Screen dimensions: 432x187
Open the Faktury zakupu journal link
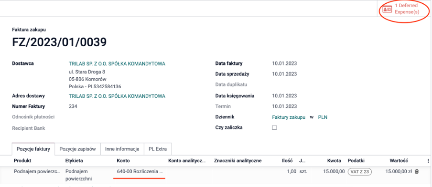[289, 117]
